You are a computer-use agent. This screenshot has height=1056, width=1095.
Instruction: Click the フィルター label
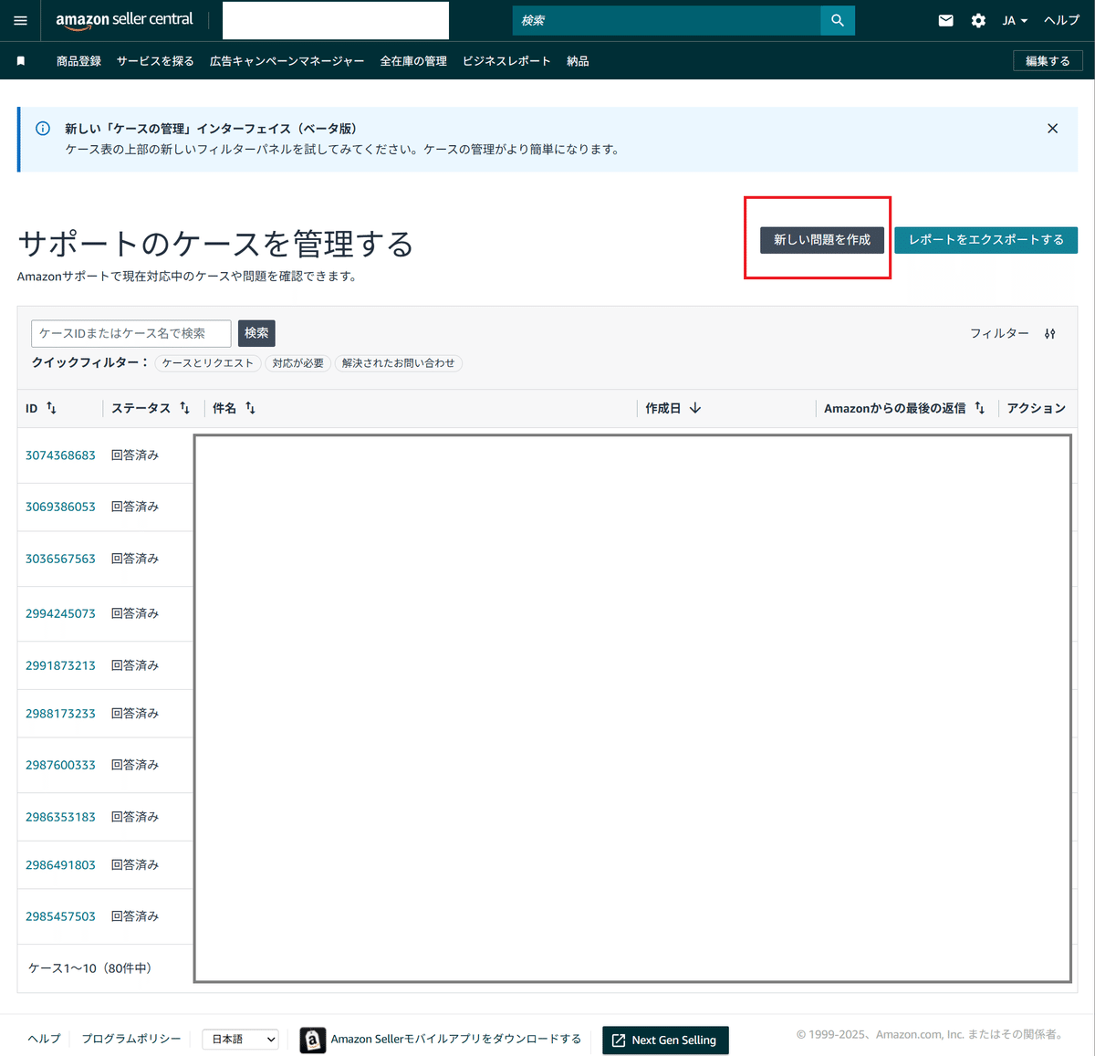pos(999,334)
